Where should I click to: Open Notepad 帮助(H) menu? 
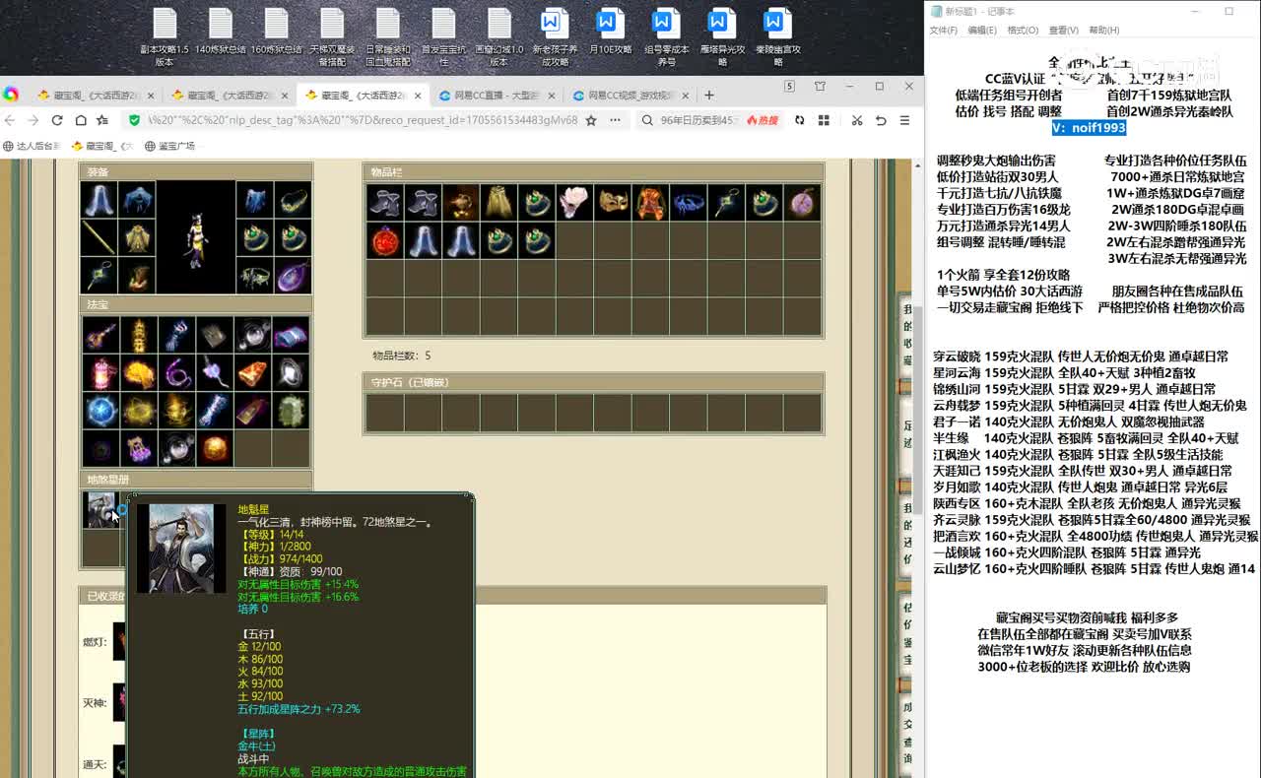pyautogui.click(x=1103, y=31)
